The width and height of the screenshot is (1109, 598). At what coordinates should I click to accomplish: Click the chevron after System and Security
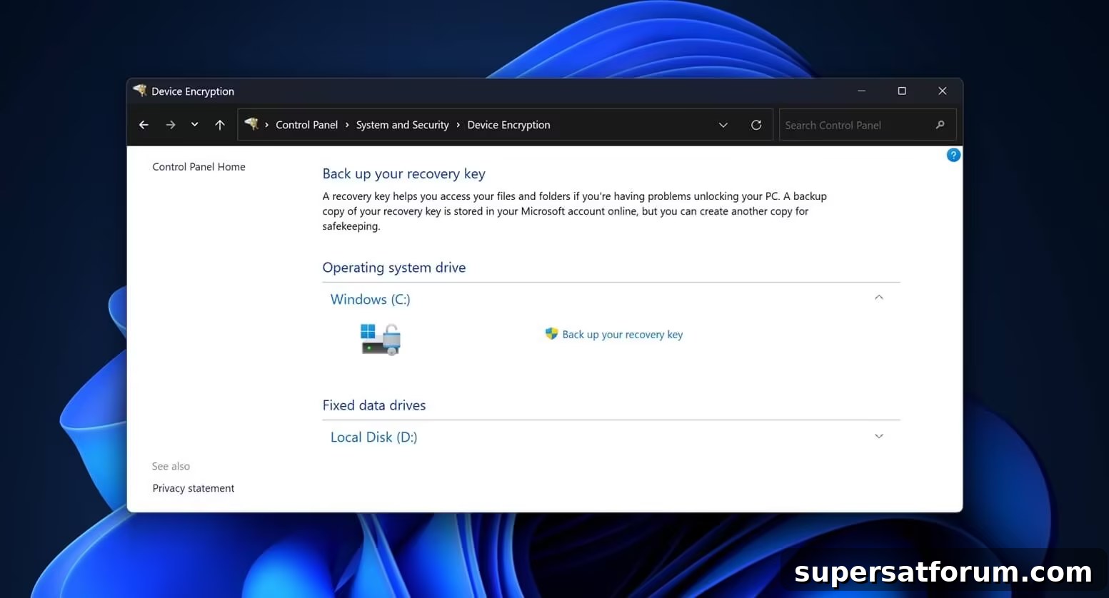pyautogui.click(x=458, y=125)
